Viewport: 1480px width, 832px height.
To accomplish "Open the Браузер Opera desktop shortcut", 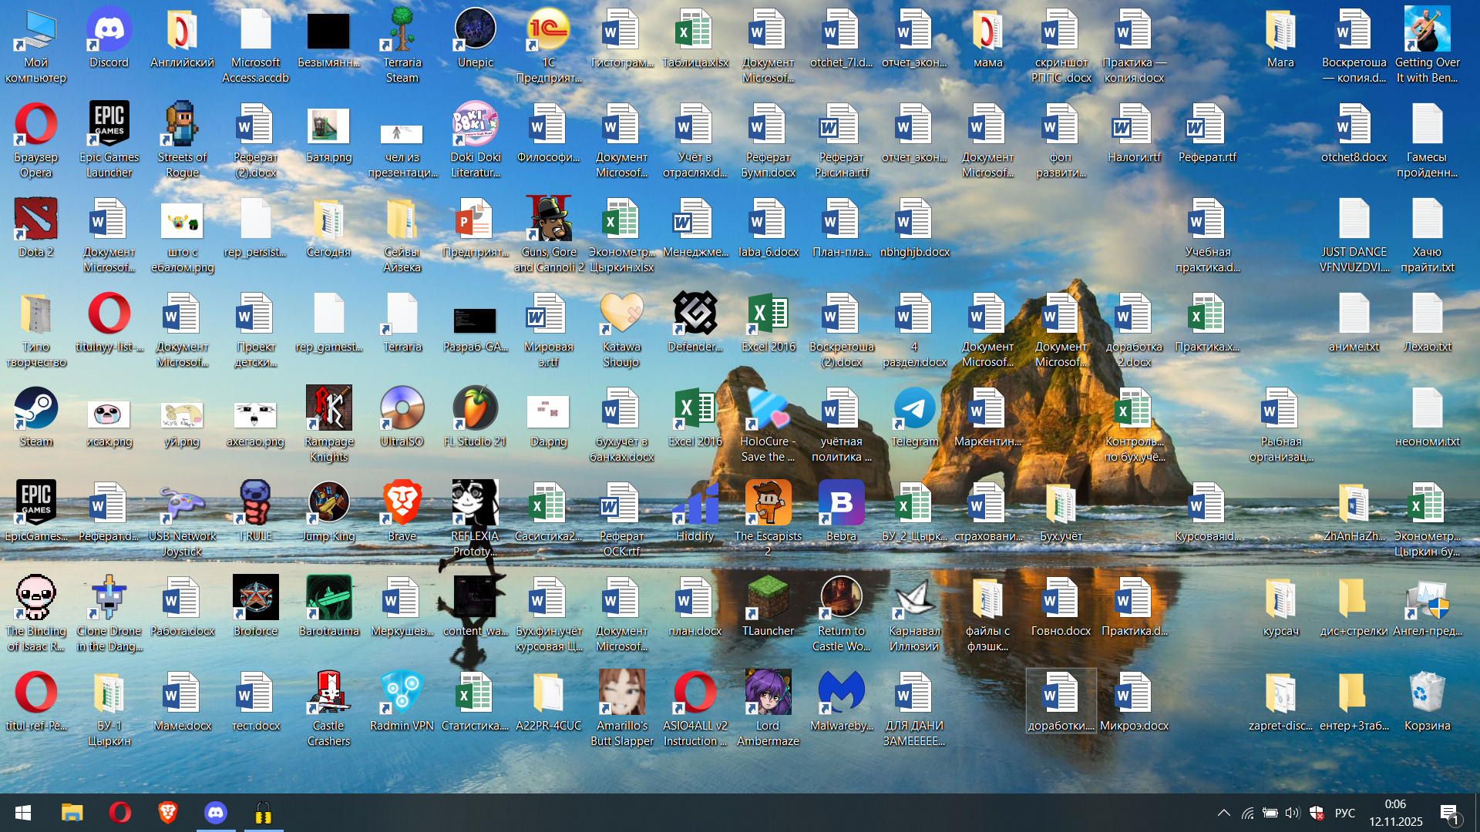I will [x=35, y=141].
